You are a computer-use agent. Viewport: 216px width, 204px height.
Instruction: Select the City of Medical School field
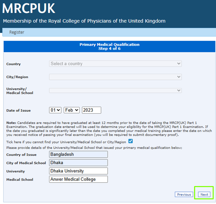(78, 162)
